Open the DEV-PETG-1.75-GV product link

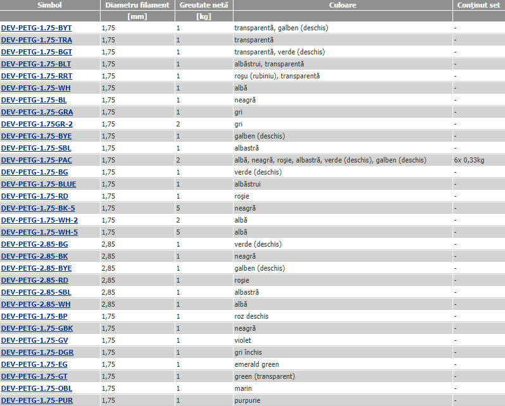tap(34, 340)
